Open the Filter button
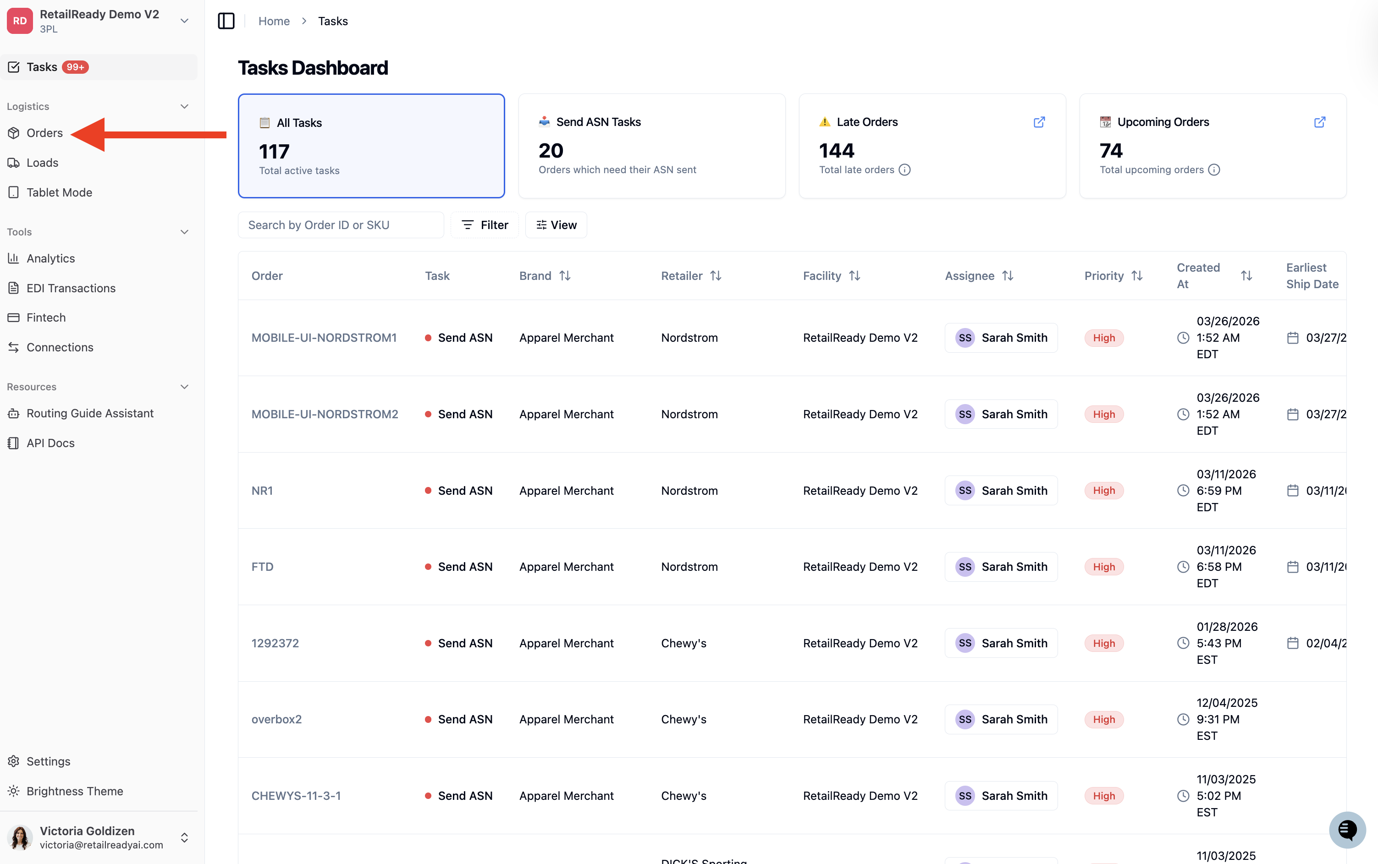This screenshot has width=1378, height=864. [x=484, y=225]
